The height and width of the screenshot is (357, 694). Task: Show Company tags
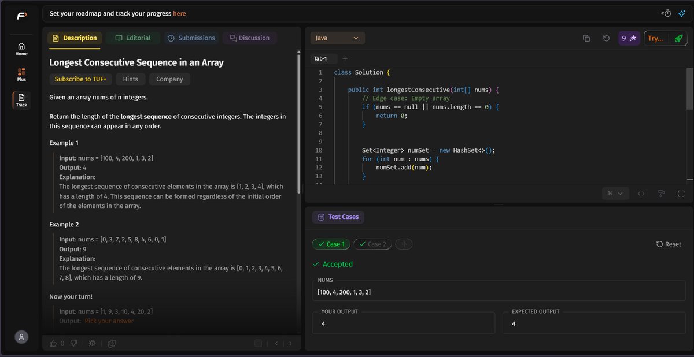(169, 79)
